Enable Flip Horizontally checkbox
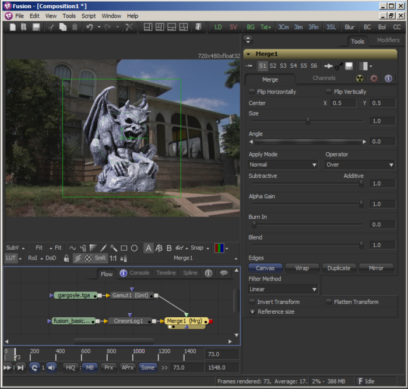408x389 pixels. click(x=252, y=92)
